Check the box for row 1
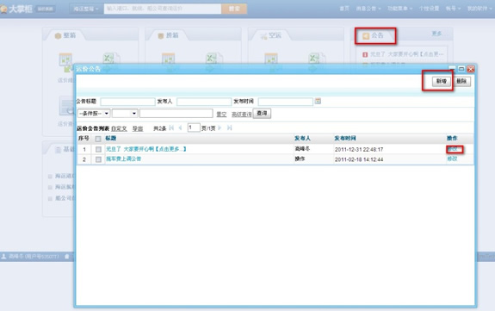495x311 pixels. click(x=98, y=149)
